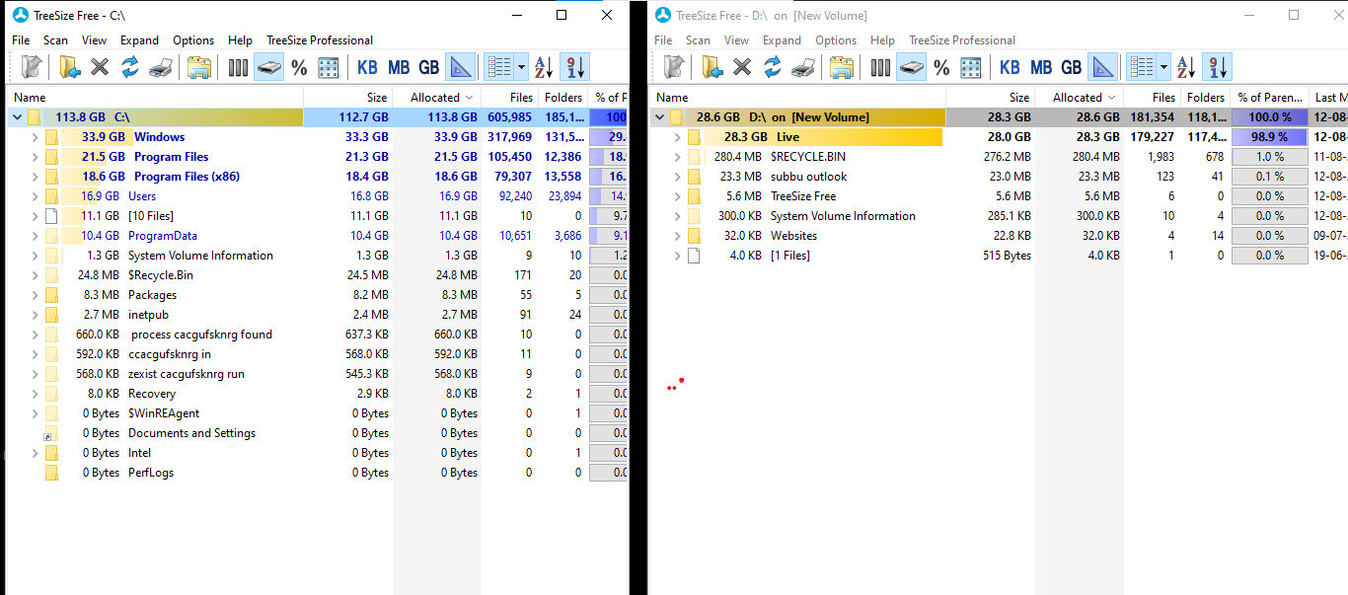Click the grid file count icon in D:\ window

click(x=971, y=67)
